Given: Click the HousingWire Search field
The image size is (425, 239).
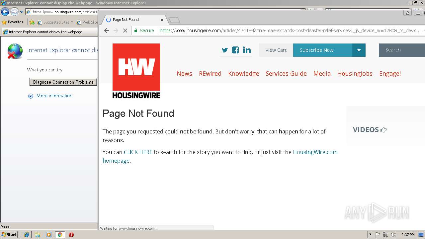Looking at the screenshot, I should 402,50.
